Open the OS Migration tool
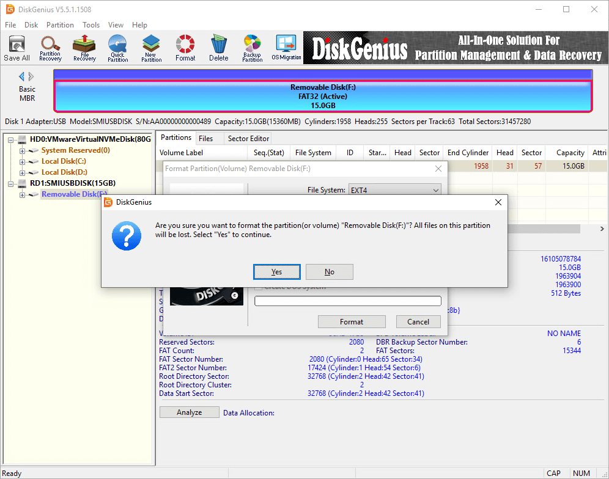This screenshot has width=609, height=479. (x=286, y=48)
